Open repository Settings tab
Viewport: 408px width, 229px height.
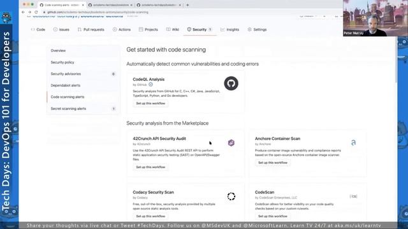click(x=257, y=30)
